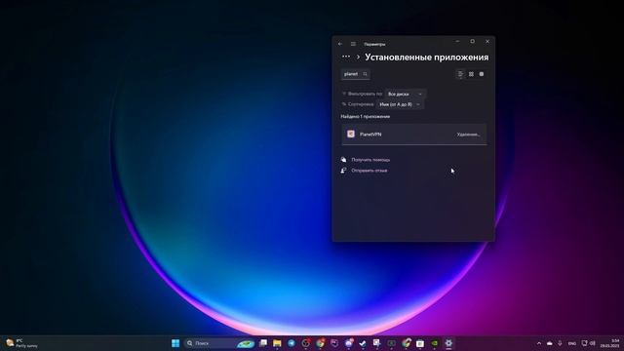Screen dimensions: 624x351
Task: Open the taskbar clock and date
Action: point(610,343)
